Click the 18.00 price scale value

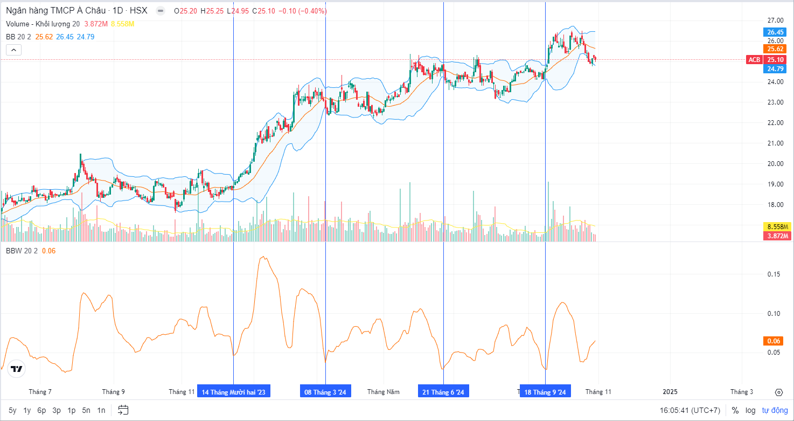(775, 205)
